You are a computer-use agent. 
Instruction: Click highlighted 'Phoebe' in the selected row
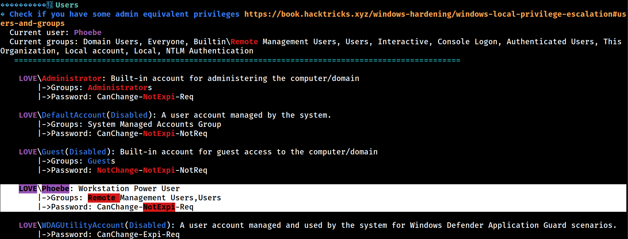(x=56, y=189)
